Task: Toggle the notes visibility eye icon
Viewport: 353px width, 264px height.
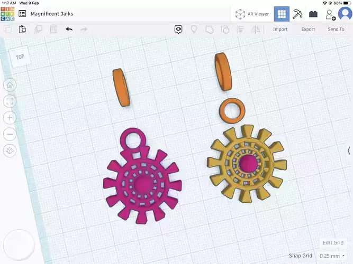Action: point(178,30)
